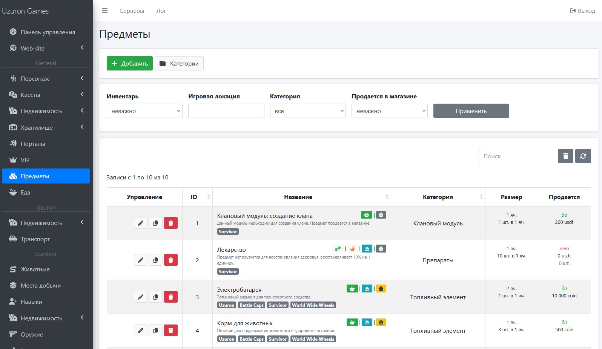Click the Применить filter button
The image size is (602, 349).
click(x=471, y=111)
